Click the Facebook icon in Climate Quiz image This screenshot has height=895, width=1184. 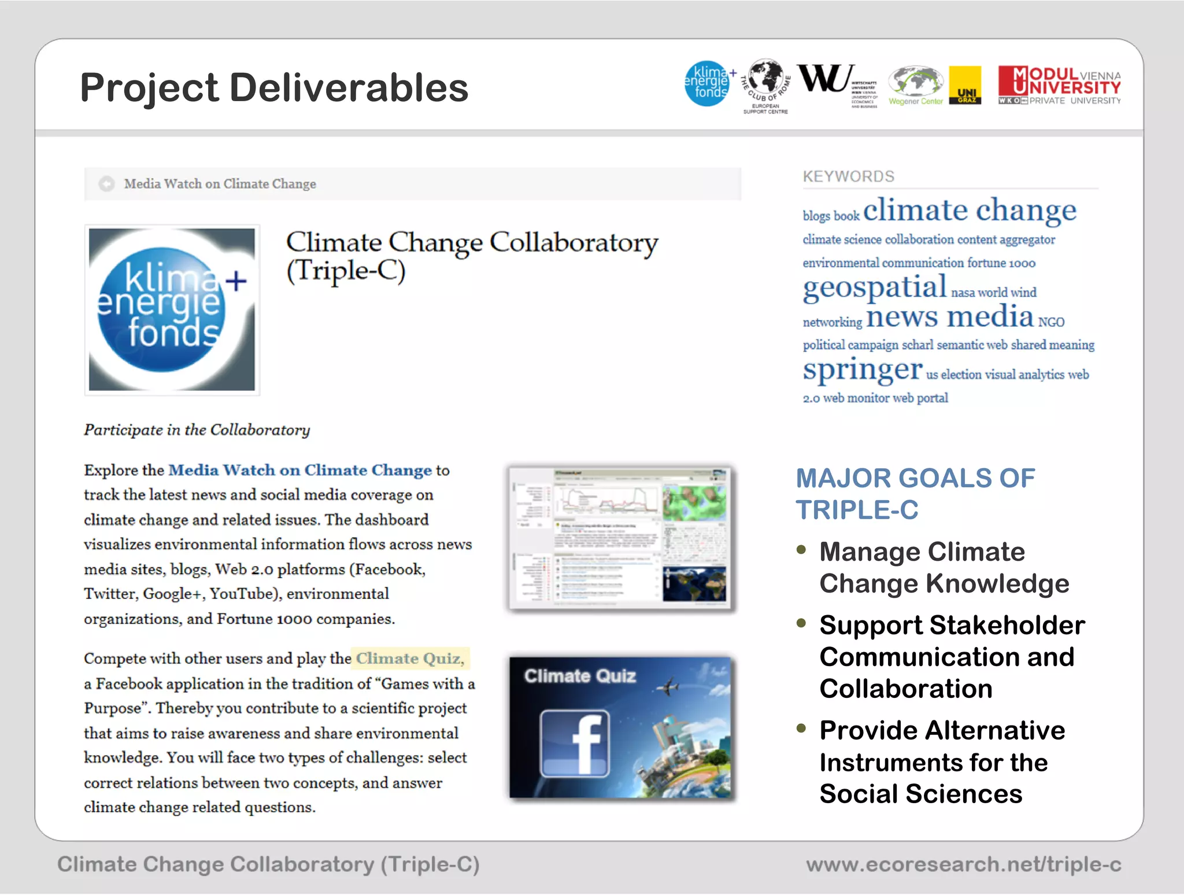coord(574,743)
